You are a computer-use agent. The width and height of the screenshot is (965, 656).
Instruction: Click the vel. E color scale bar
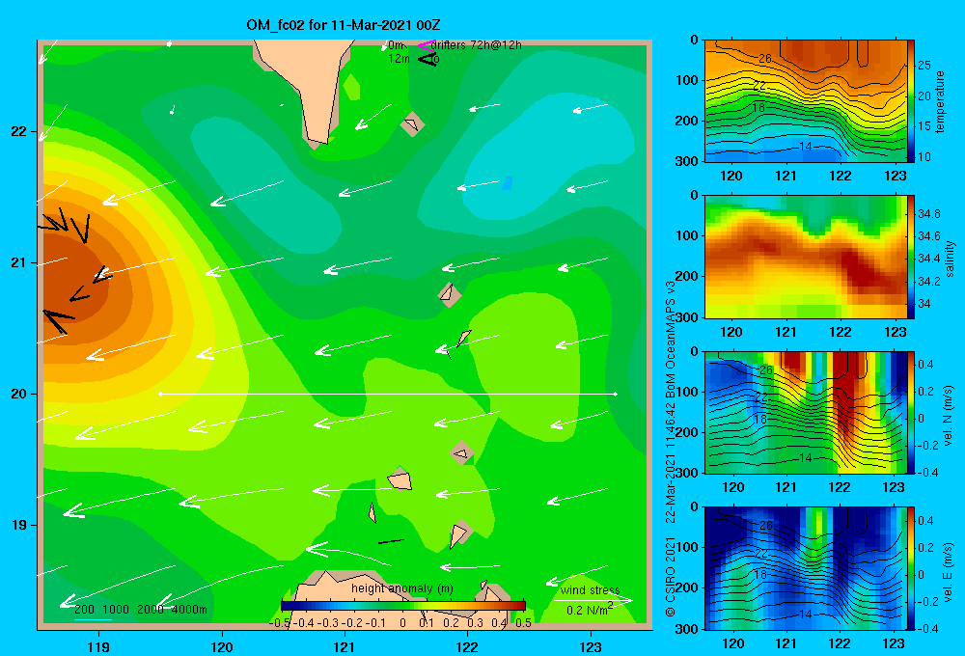(911, 568)
